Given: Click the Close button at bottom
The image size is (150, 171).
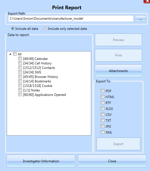Looking at the screenshot, I should coord(112,161).
